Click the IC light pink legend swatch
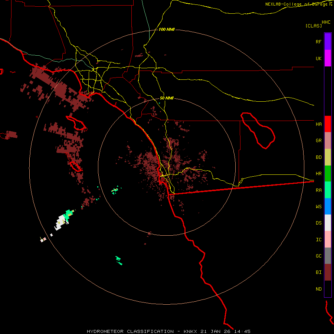The height and width of the screenshot is (334, 334). point(328,239)
